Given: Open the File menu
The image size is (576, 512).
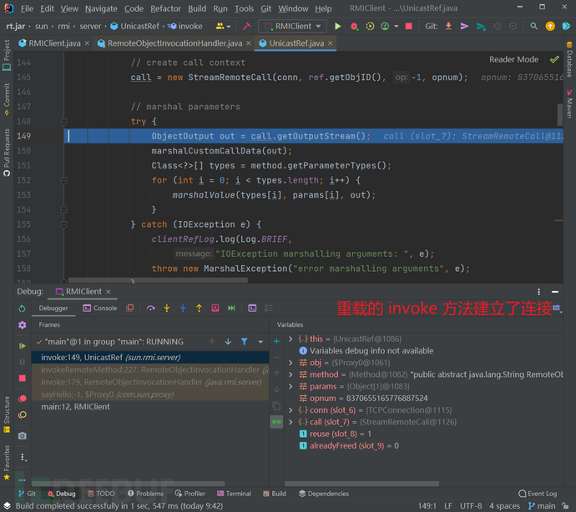Looking at the screenshot, I should pos(27,8).
